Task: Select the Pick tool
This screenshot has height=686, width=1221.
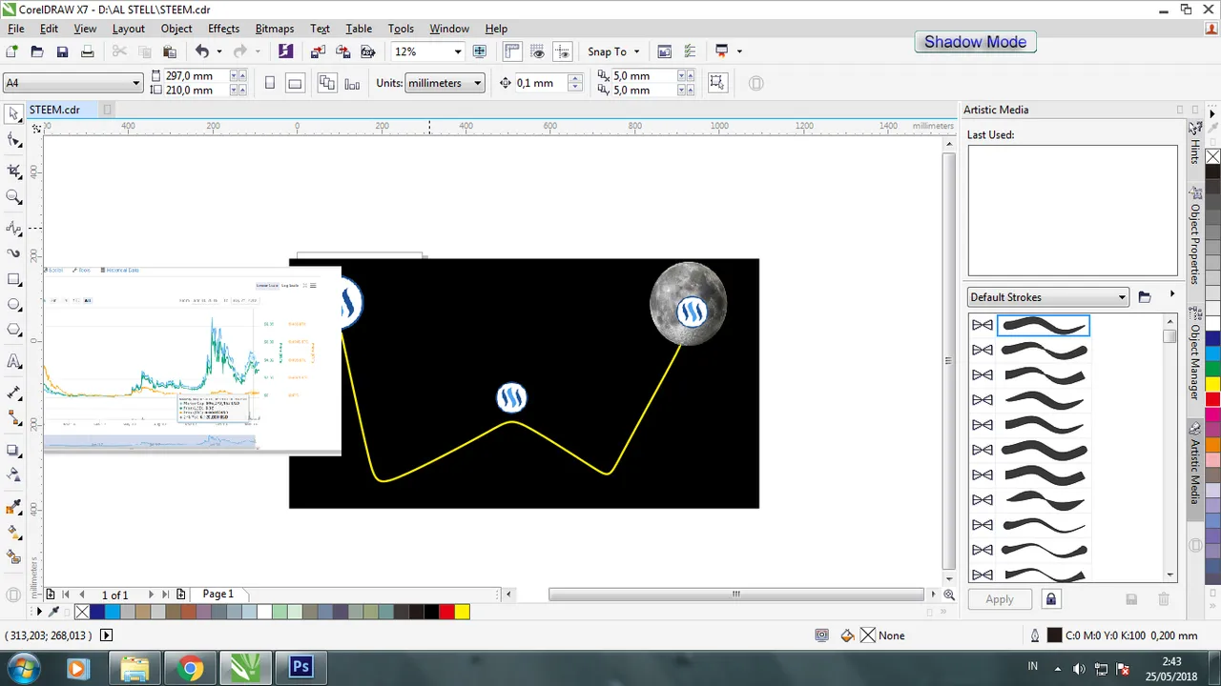Action: click(x=14, y=114)
